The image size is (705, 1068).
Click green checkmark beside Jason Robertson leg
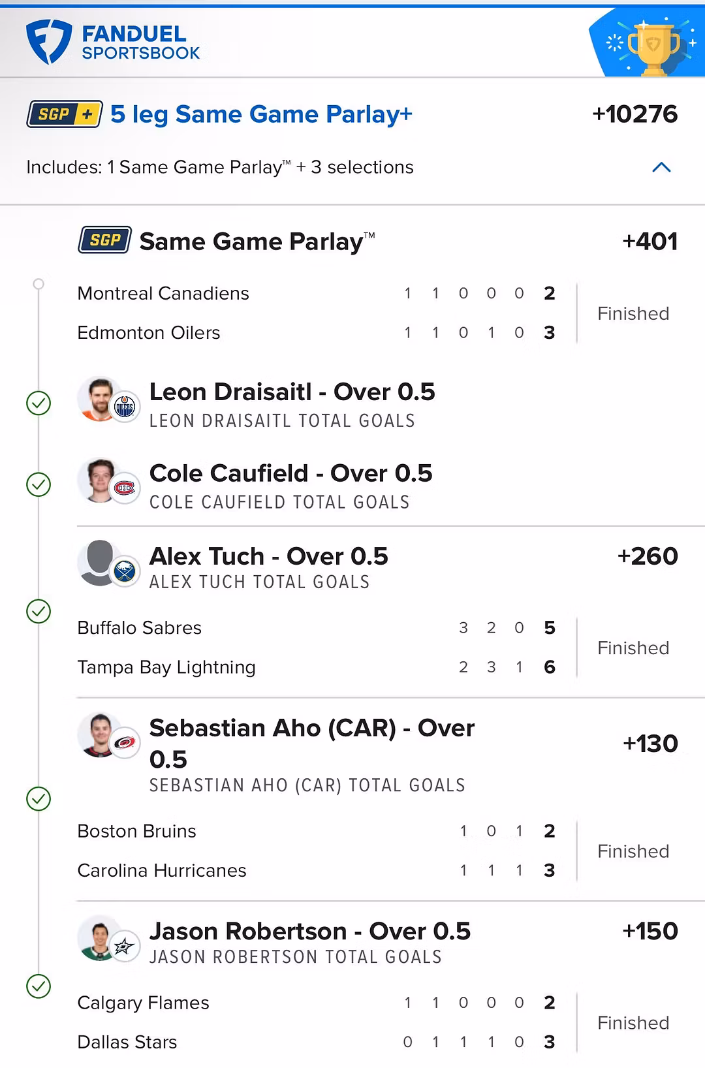(39, 986)
